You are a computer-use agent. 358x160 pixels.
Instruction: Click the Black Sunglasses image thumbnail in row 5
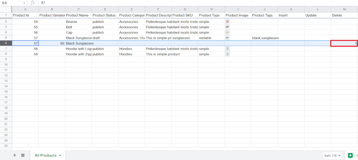(x=227, y=38)
